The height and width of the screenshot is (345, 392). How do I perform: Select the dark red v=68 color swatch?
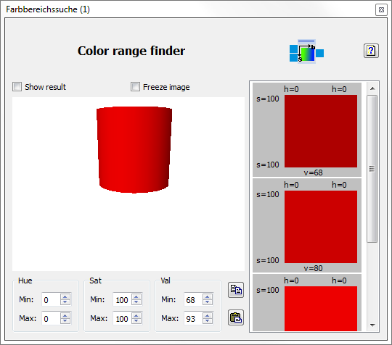(x=321, y=131)
